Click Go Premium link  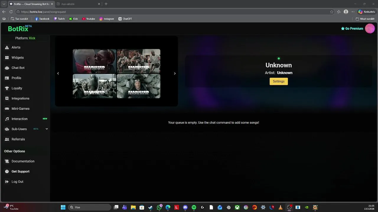pos(352,29)
